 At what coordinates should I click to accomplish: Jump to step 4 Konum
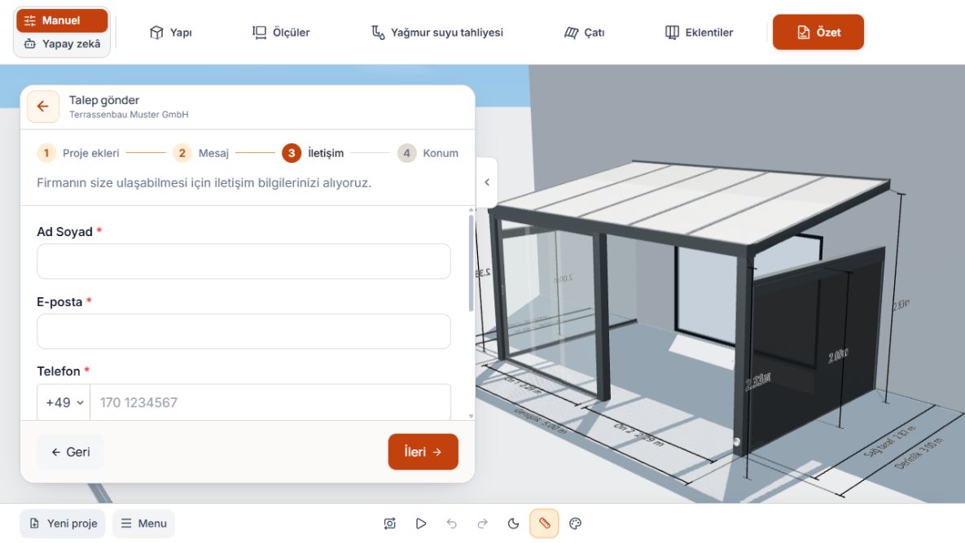click(428, 153)
